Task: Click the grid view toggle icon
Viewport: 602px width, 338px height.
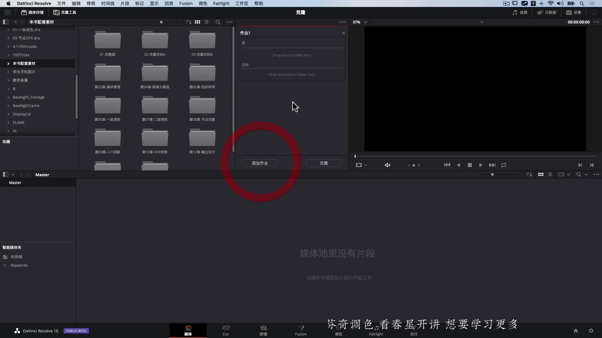Action: [198, 22]
